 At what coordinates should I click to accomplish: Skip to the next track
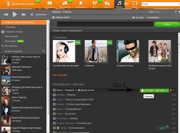tap(24, 15)
